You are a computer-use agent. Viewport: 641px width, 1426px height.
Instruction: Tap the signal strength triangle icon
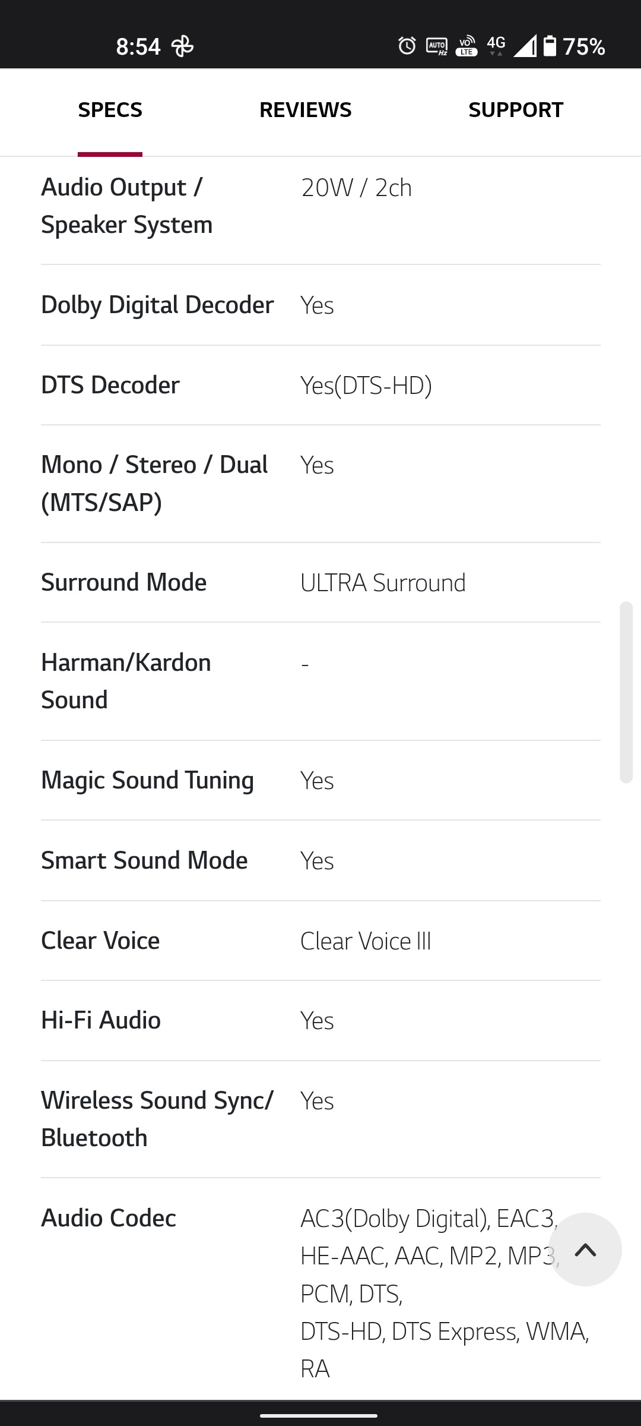click(525, 46)
